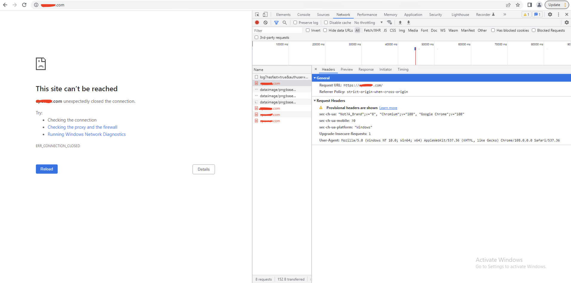Enable 3rd-party requests checkbox
The height and width of the screenshot is (283, 571).
coord(256,37)
